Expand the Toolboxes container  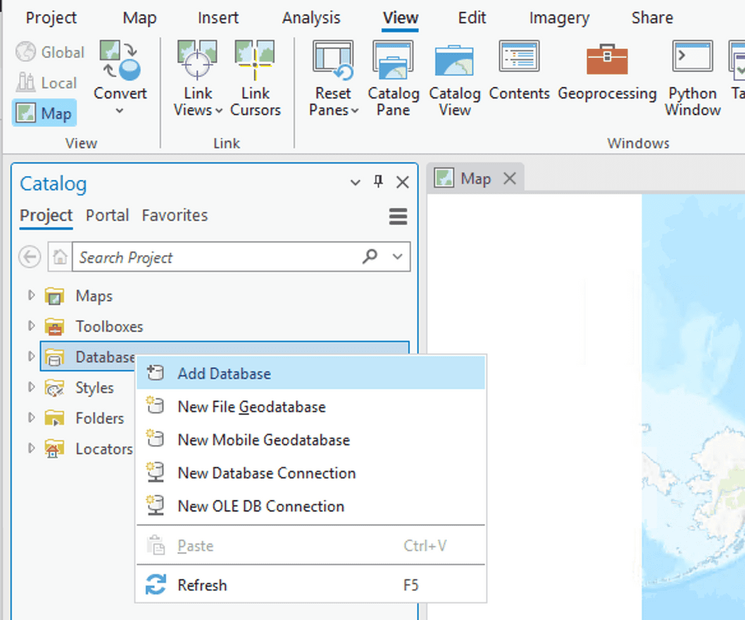[x=30, y=326]
